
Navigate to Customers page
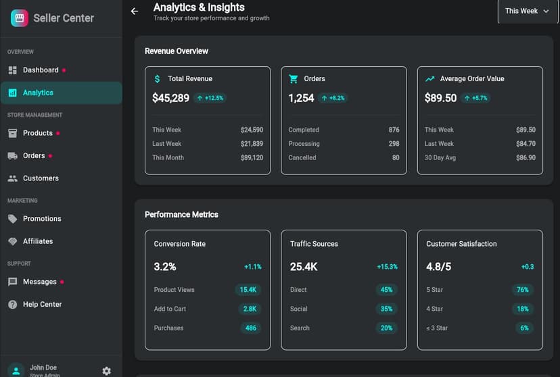pyautogui.click(x=41, y=178)
